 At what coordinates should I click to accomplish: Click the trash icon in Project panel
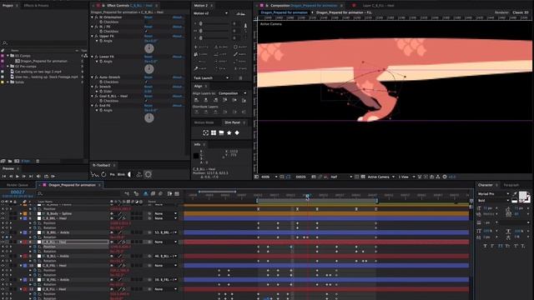pyautogui.click(x=38, y=161)
